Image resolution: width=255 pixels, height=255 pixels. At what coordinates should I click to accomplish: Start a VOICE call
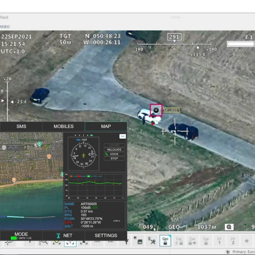[114, 154]
